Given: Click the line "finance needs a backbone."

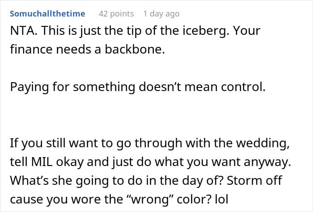Looking at the screenshot, I should pos(87,50).
